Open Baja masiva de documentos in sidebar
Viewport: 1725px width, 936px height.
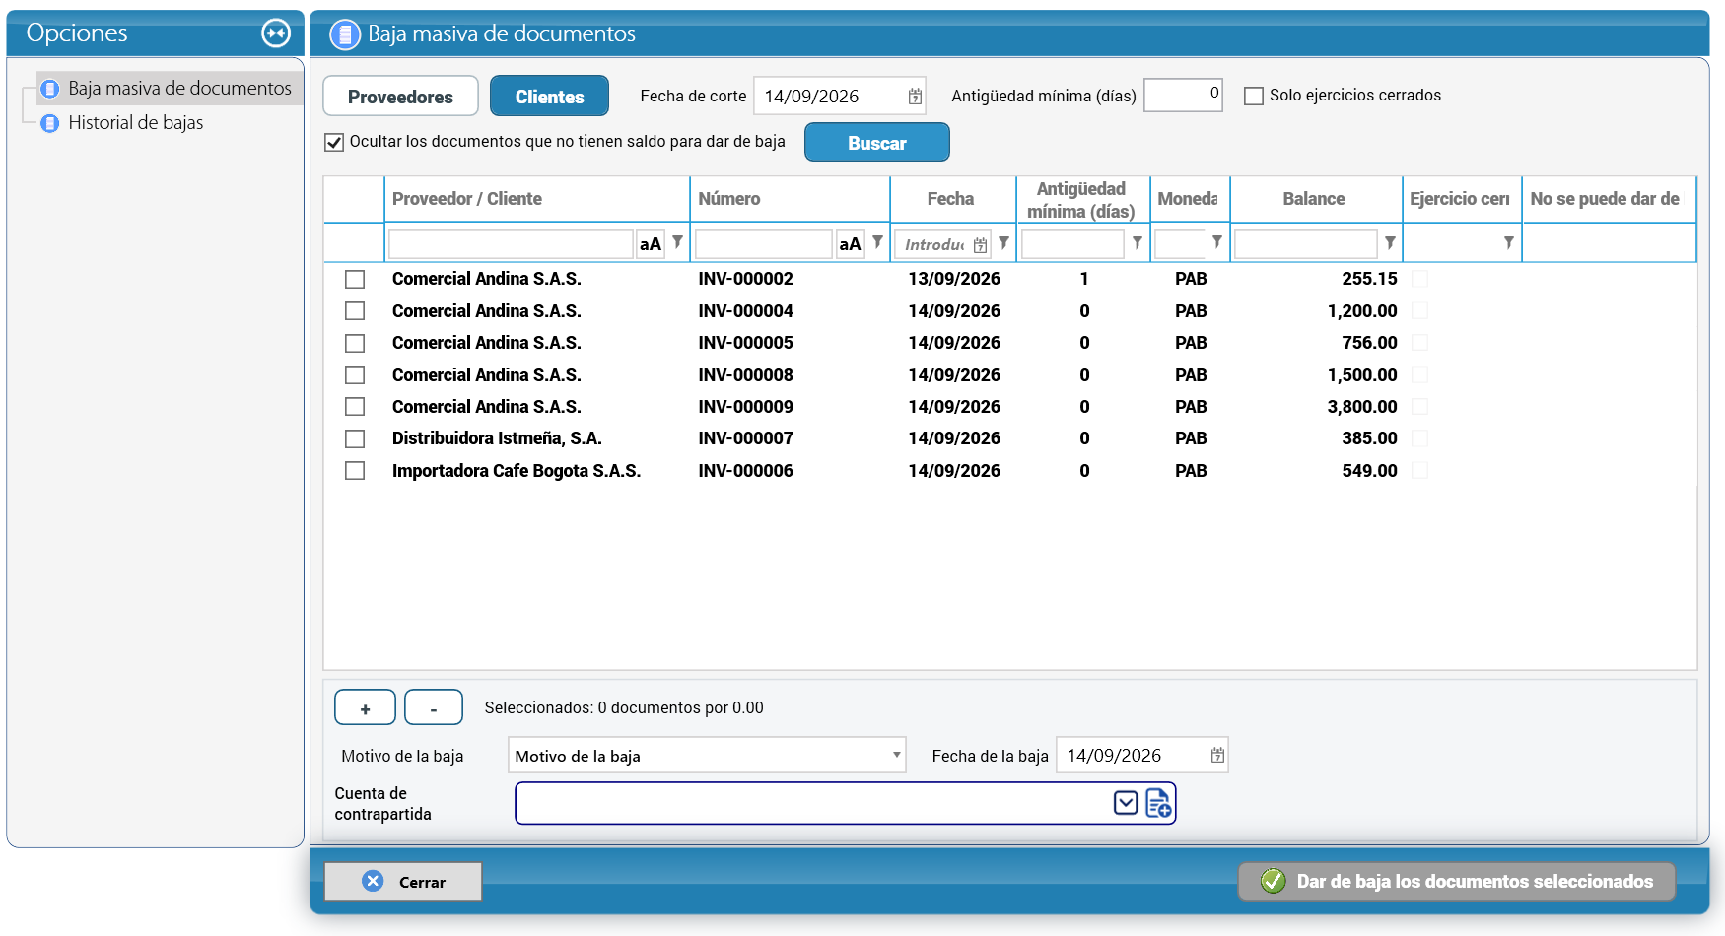(x=179, y=89)
